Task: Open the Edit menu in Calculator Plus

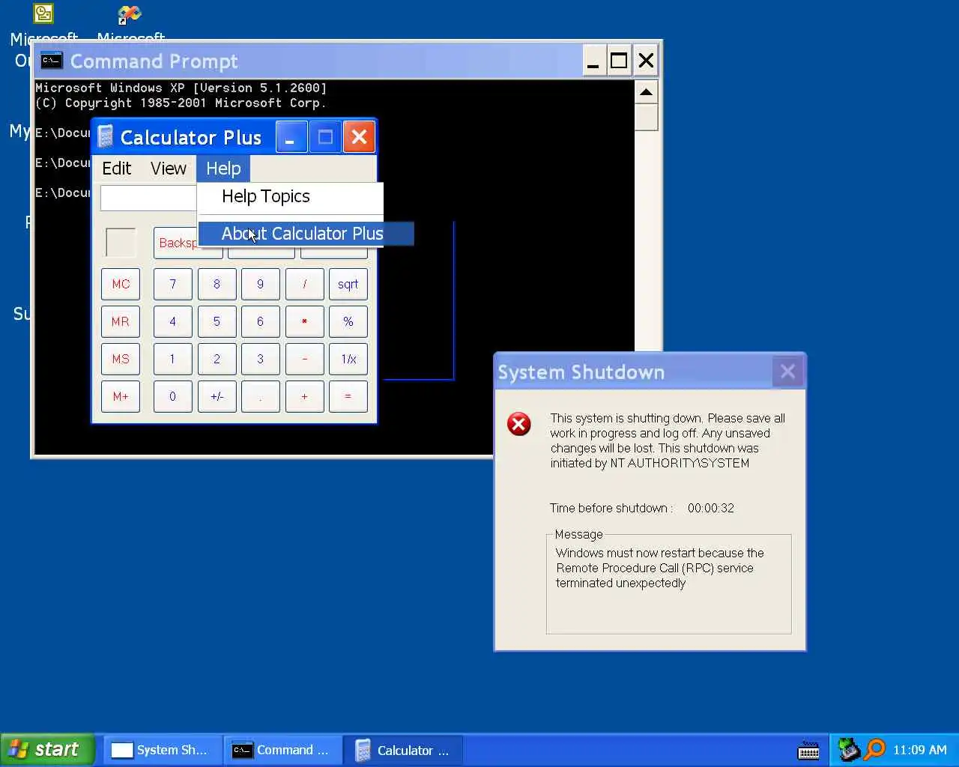Action: pos(117,169)
